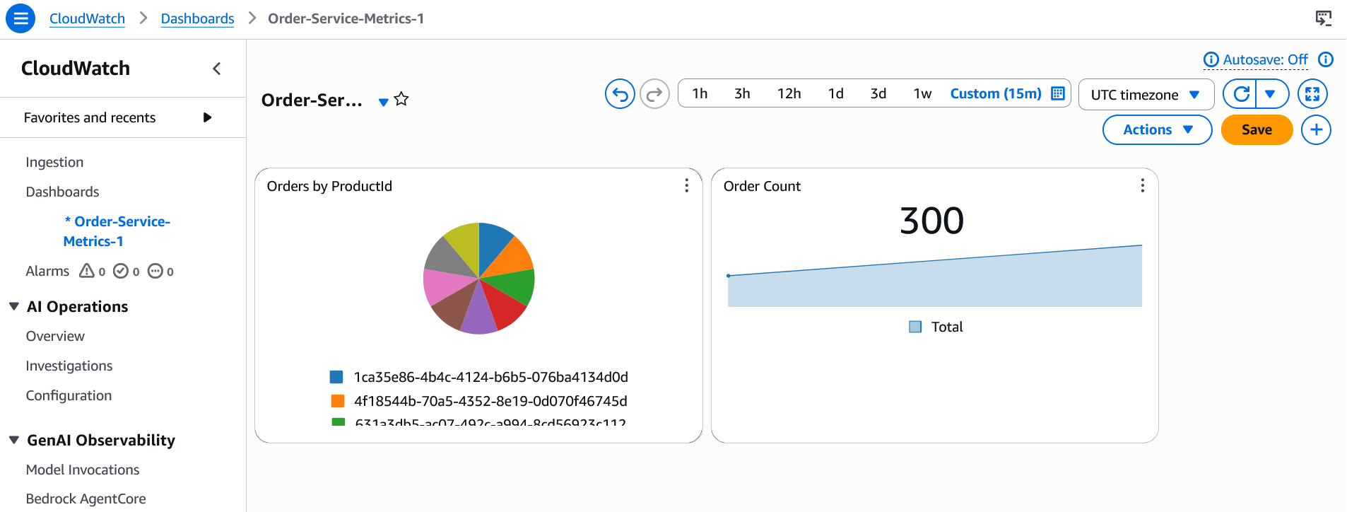Collapse the CloudWatch sidebar panel
The height and width of the screenshot is (512, 1347).
(x=217, y=69)
